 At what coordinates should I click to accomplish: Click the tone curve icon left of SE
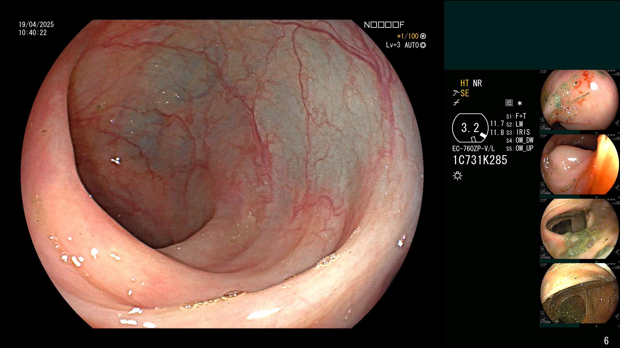point(456,93)
